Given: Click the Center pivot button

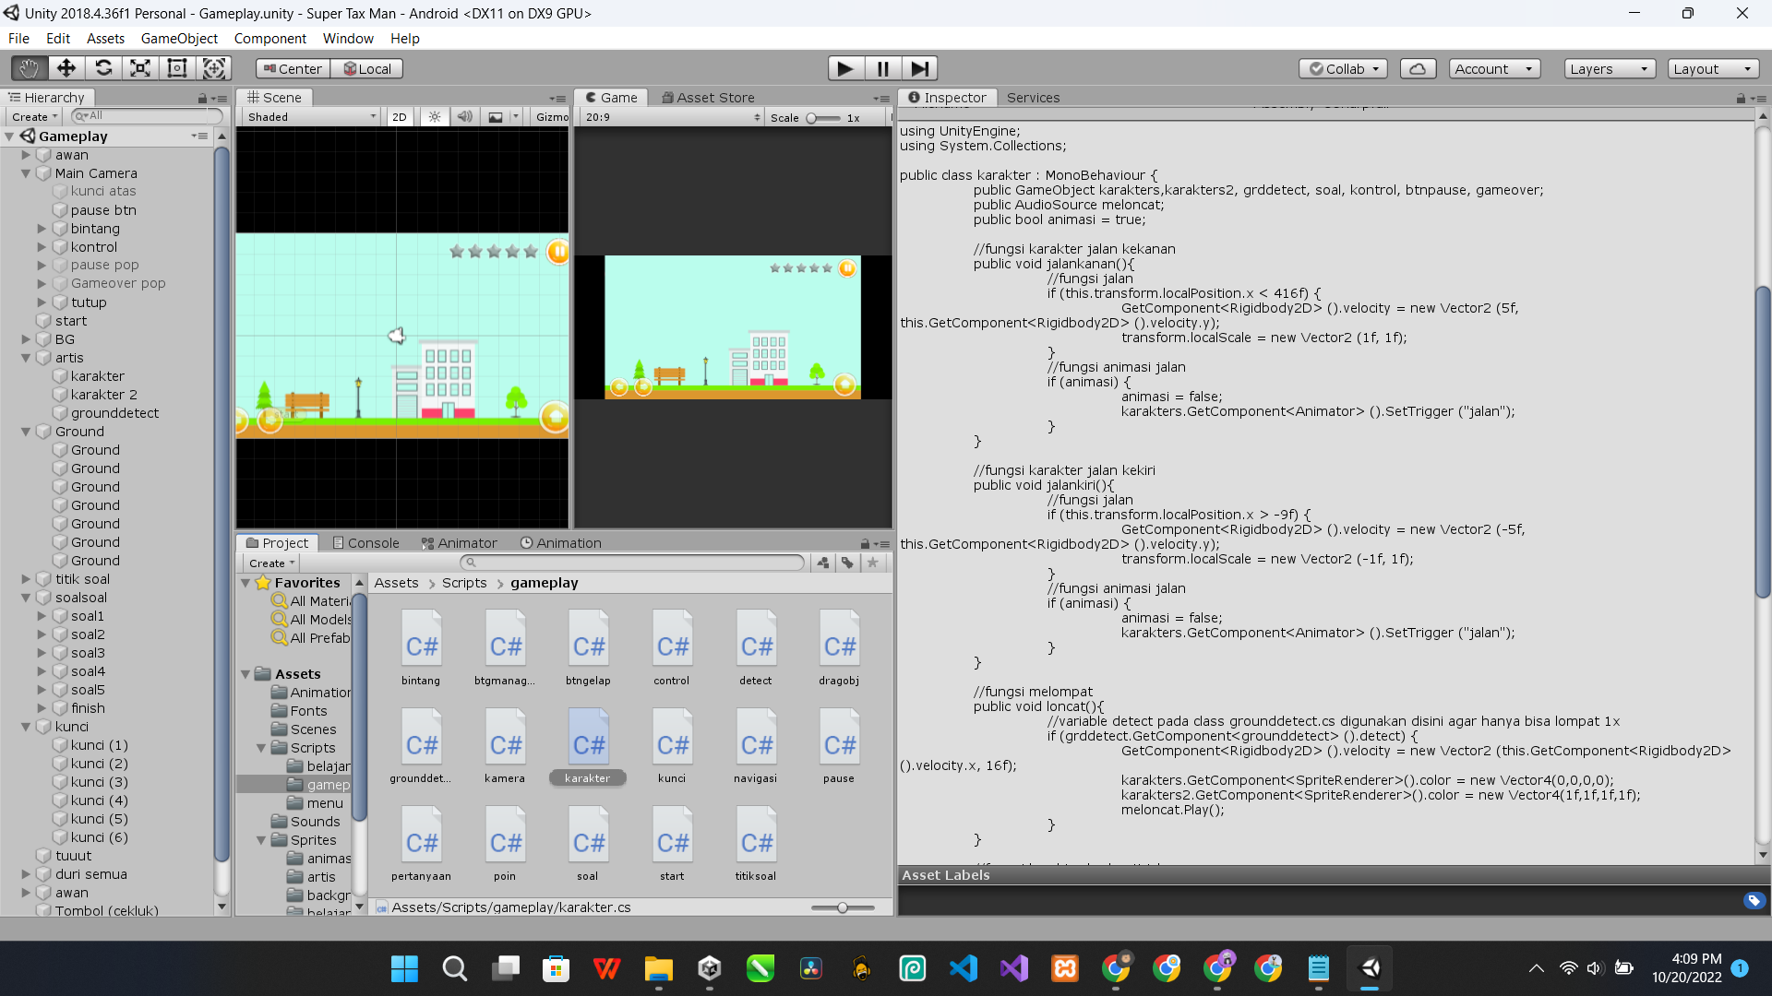Looking at the screenshot, I should (292, 68).
